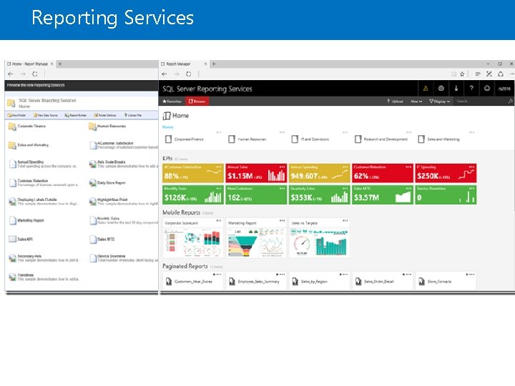Switch to the Favorites tab

(x=172, y=102)
